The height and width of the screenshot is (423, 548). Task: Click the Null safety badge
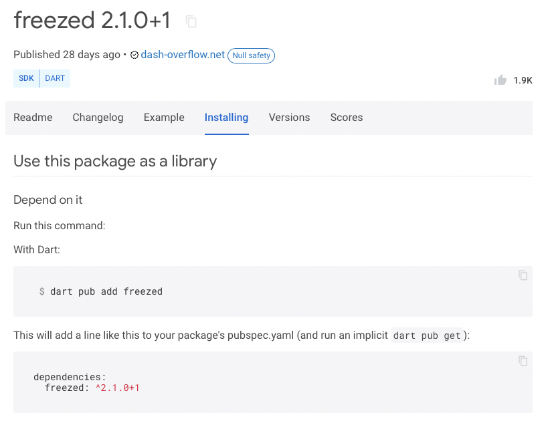[x=252, y=55]
